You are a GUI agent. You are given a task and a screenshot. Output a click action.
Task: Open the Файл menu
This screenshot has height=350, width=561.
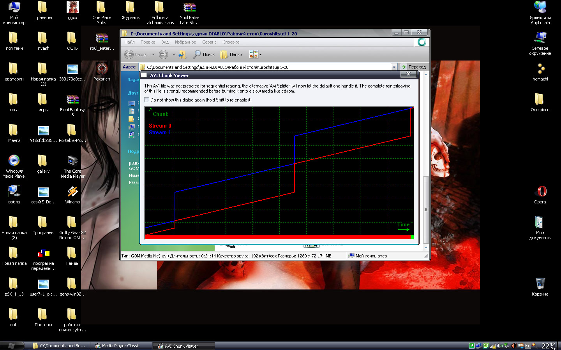click(x=129, y=42)
